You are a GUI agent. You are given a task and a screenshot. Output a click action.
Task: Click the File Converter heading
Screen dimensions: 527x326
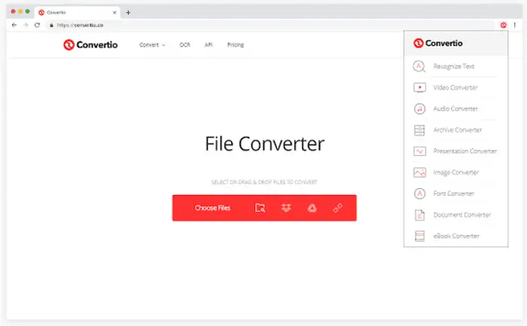[x=264, y=144]
